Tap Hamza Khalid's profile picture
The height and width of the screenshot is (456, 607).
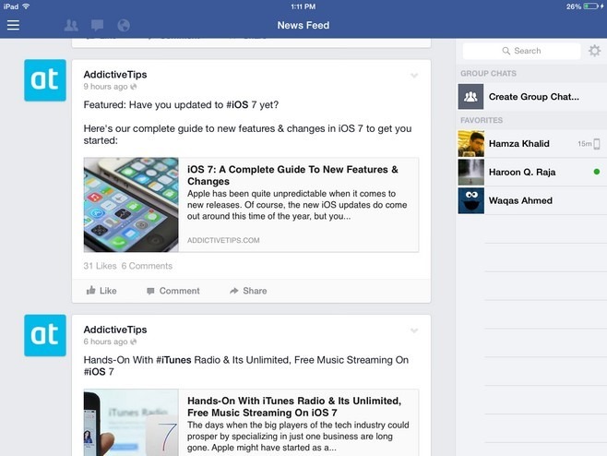(470, 144)
